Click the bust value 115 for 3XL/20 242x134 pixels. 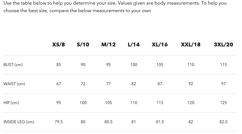pyautogui.click(x=223, y=65)
